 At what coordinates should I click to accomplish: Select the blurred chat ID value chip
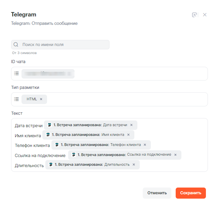point(48,73)
